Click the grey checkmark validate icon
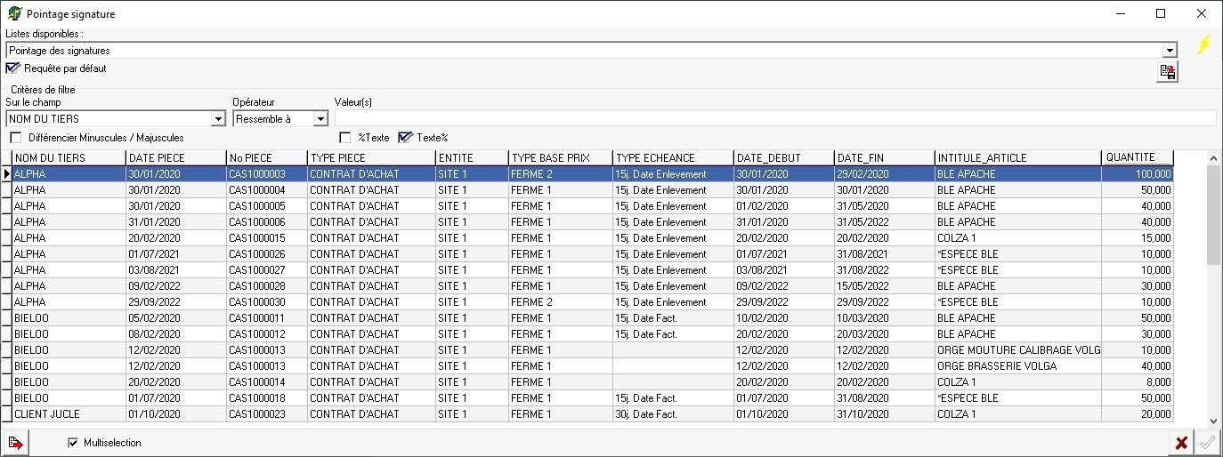1223x457 pixels. [1207, 443]
